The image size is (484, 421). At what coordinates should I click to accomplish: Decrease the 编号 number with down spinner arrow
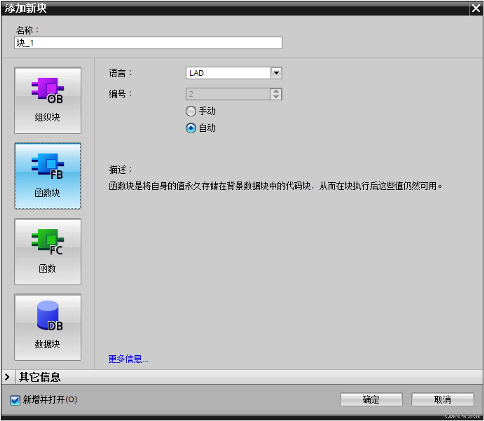tap(276, 97)
